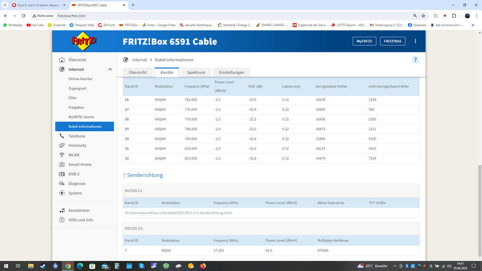Collapse the Internet menu in sidebar
482x271 pixels.
coord(110,69)
